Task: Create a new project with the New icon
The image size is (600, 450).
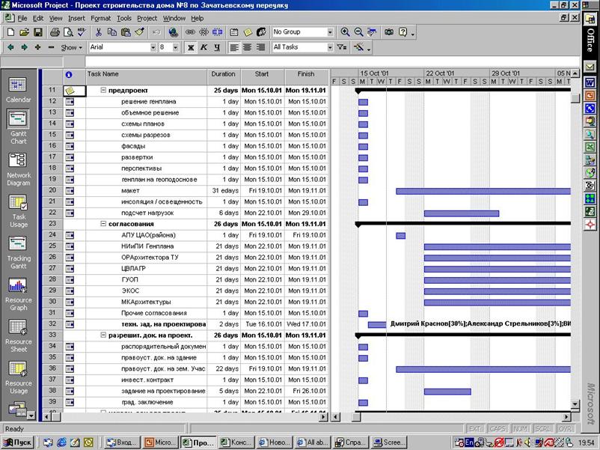Action: [x=10, y=32]
